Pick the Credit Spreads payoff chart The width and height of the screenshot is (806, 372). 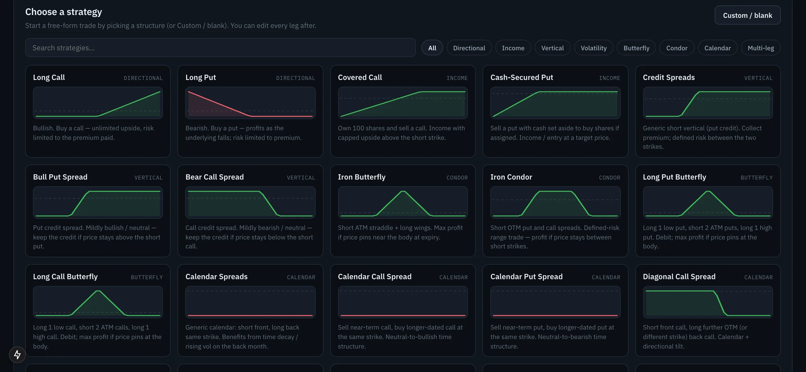pyautogui.click(x=708, y=103)
